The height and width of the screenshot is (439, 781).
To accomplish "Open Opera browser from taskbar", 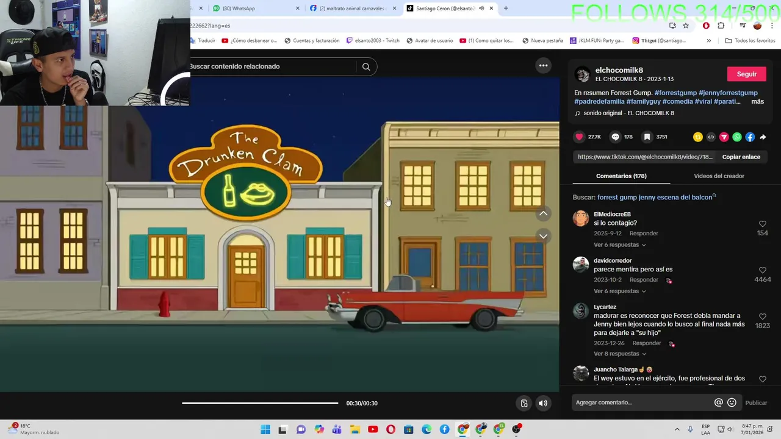I will coord(390,429).
